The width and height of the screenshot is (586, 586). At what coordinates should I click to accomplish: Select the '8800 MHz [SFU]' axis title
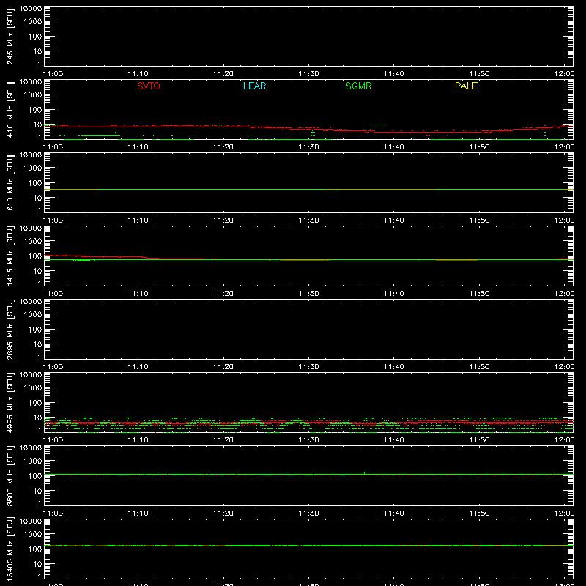[10, 475]
